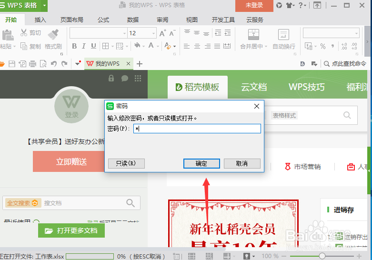Click the lock icon in left panel
The image size is (372, 260).
(111, 78)
